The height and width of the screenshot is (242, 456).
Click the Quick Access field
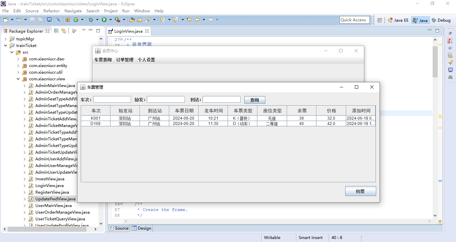coord(355,20)
